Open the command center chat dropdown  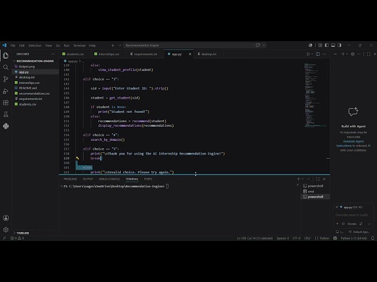coord(263,45)
